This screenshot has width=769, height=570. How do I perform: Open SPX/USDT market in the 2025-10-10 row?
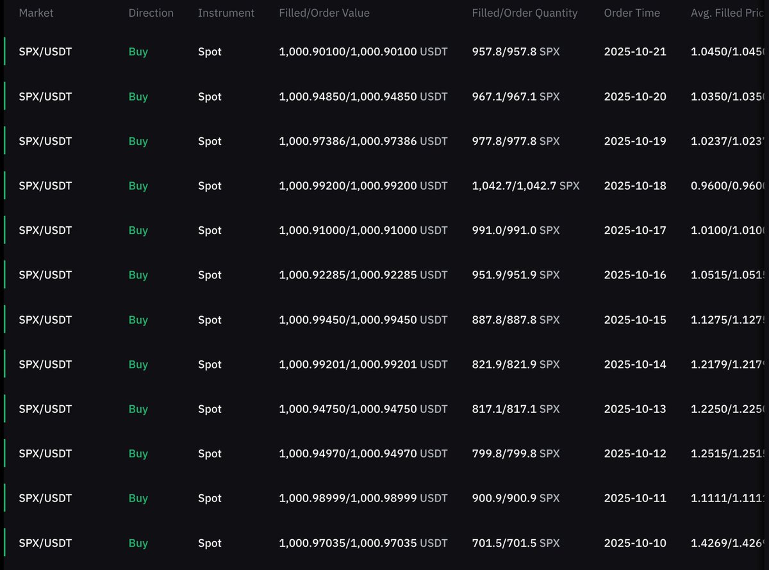(x=45, y=543)
